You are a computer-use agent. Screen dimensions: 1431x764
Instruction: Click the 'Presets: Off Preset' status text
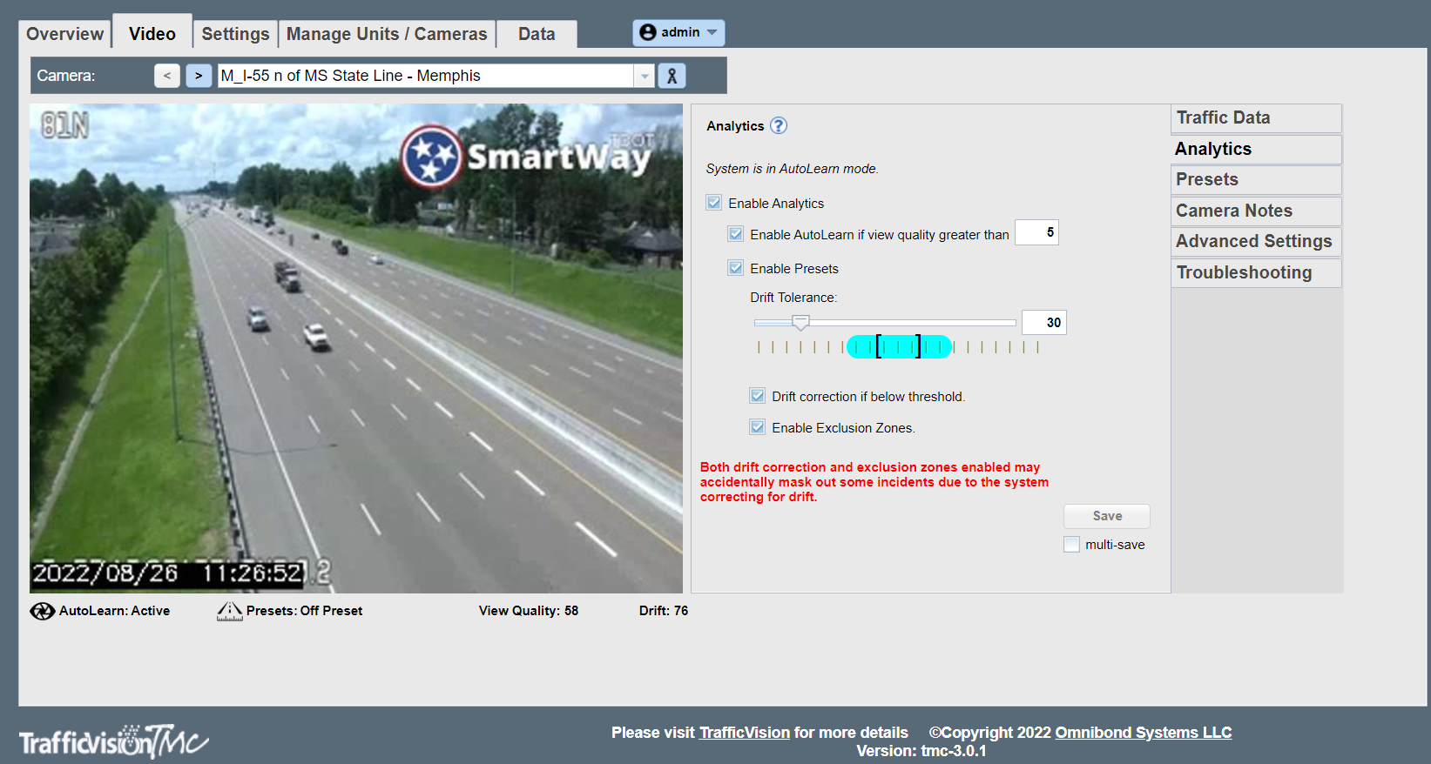click(x=305, y=611)
